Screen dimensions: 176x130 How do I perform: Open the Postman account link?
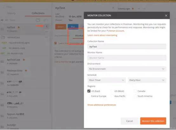pyautogui.click(x=115, y=31)
